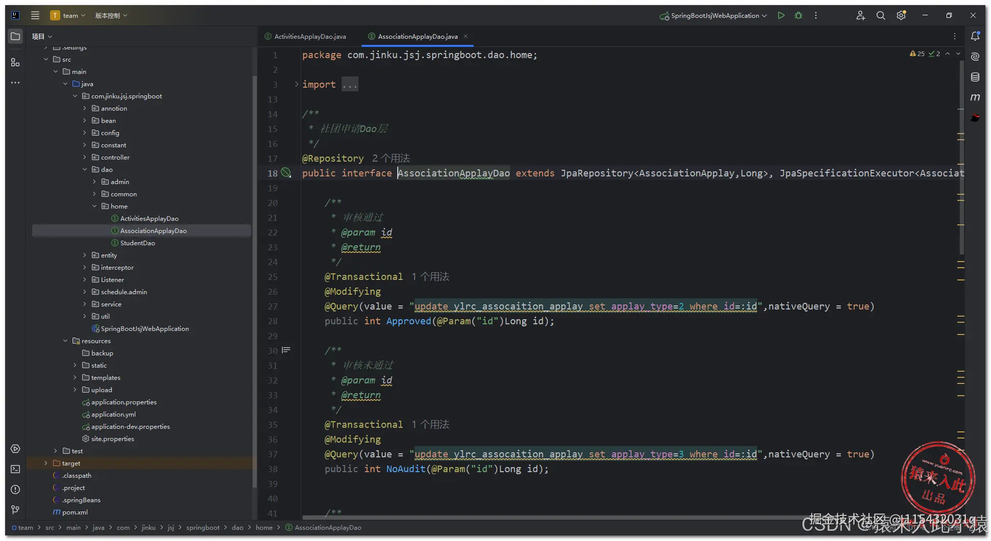Open site.properties file
Viewport: 991px width, 541px height.
point(108,439)
